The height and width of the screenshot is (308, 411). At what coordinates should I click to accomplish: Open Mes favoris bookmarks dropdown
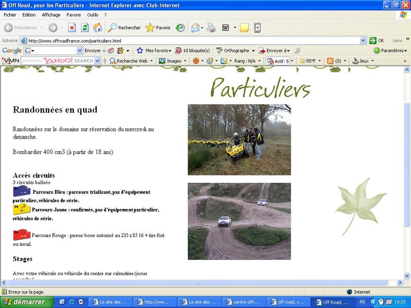click(154, 50)
